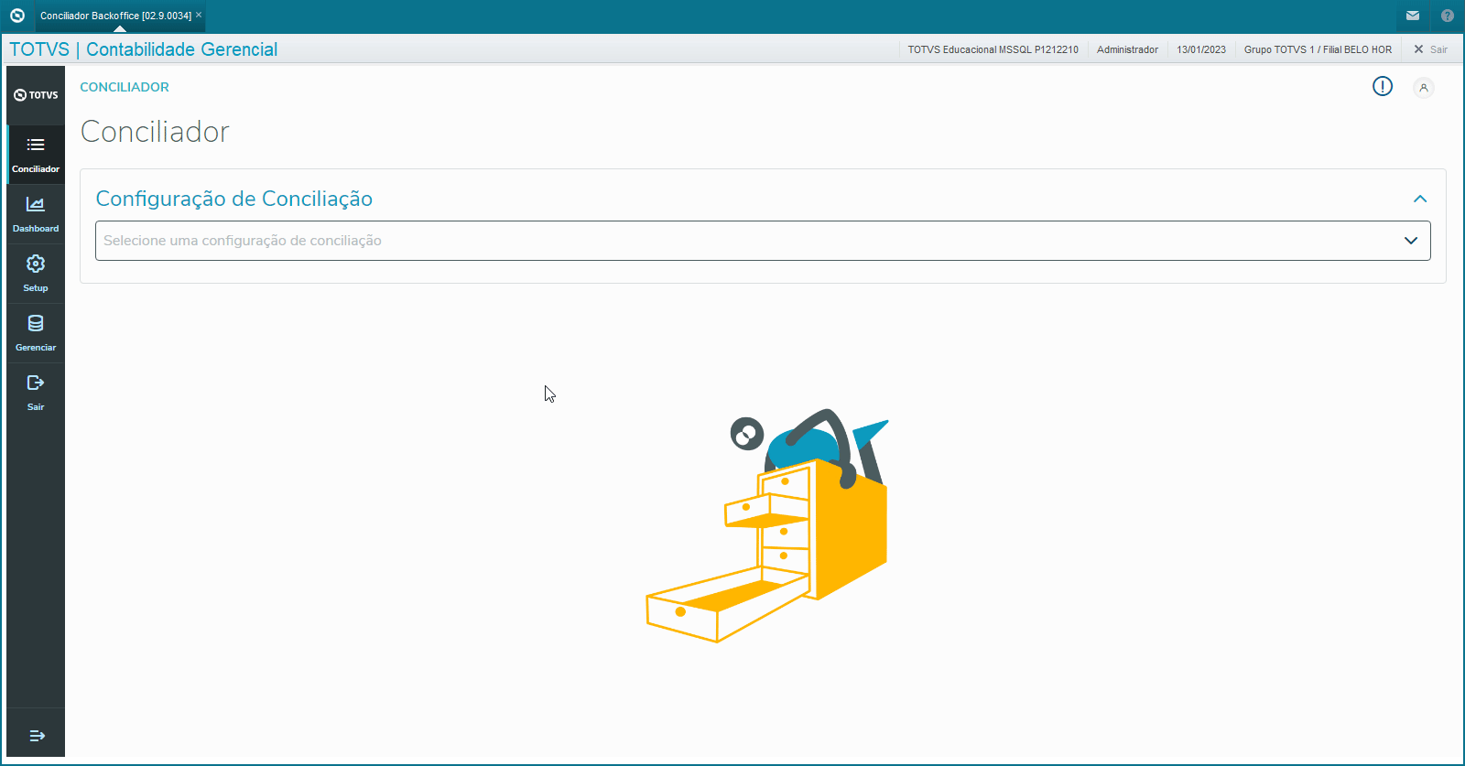Click Sair button in top header
The height and width of the screenshot is (766, 1465).
[1430, 49]
